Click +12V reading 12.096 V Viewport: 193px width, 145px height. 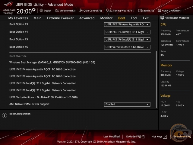pyautogui.click(x=165, y=105)
